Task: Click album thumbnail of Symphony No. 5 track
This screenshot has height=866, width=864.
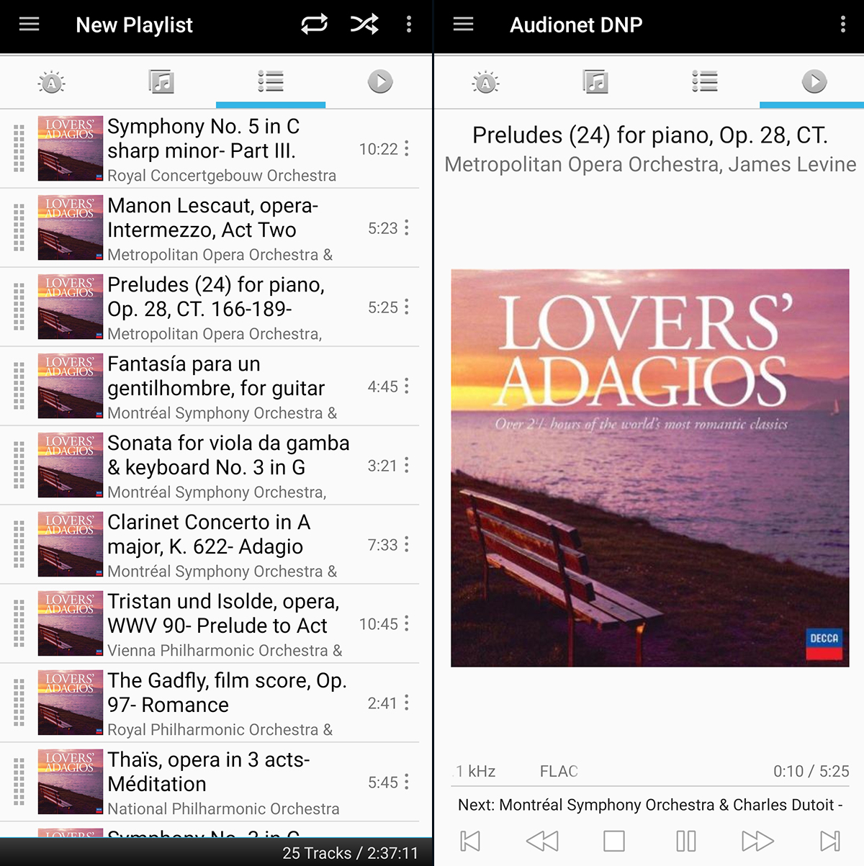Action: coord(71,148)
